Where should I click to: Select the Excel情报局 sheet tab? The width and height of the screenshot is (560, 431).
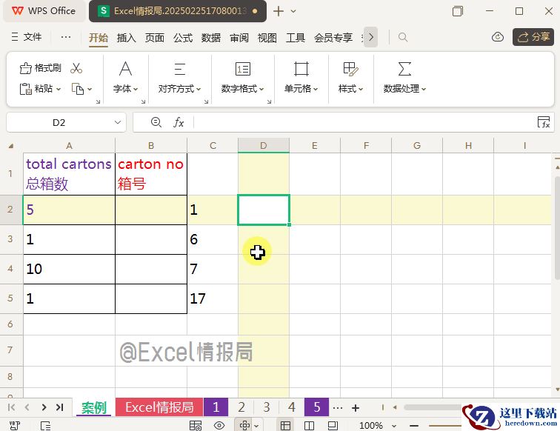(159, 407)
